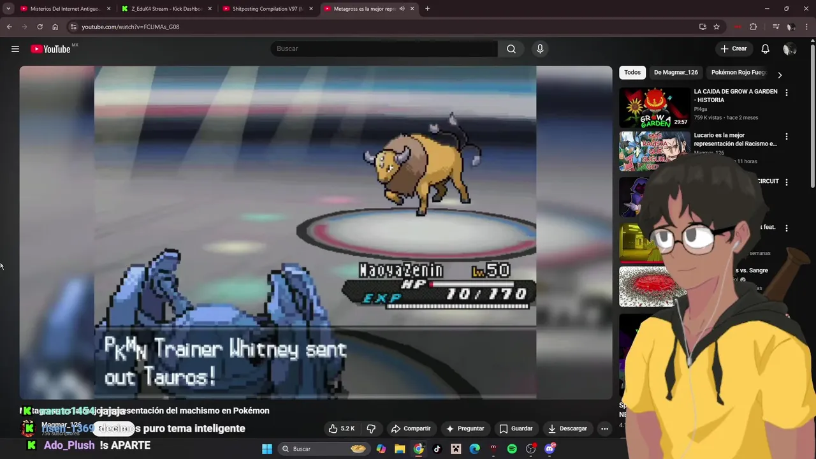Open OBS Studio from the taskbar
Image resolution: width=816 pixels, height=459 pixels.
pyautogui.click(x=530, y=449)
